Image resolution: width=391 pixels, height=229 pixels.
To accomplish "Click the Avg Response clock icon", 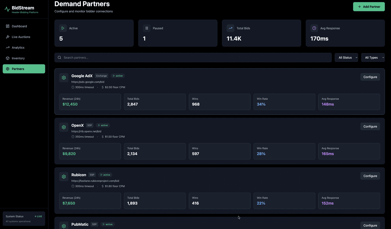I will pyautogui.click(x=314, y=28).
